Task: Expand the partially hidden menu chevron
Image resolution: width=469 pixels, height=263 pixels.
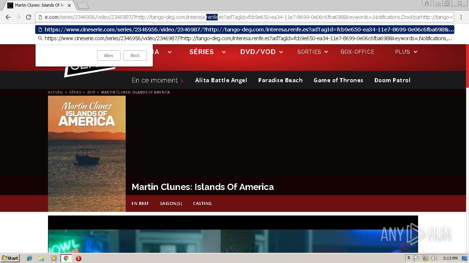Action: point(169,52)
